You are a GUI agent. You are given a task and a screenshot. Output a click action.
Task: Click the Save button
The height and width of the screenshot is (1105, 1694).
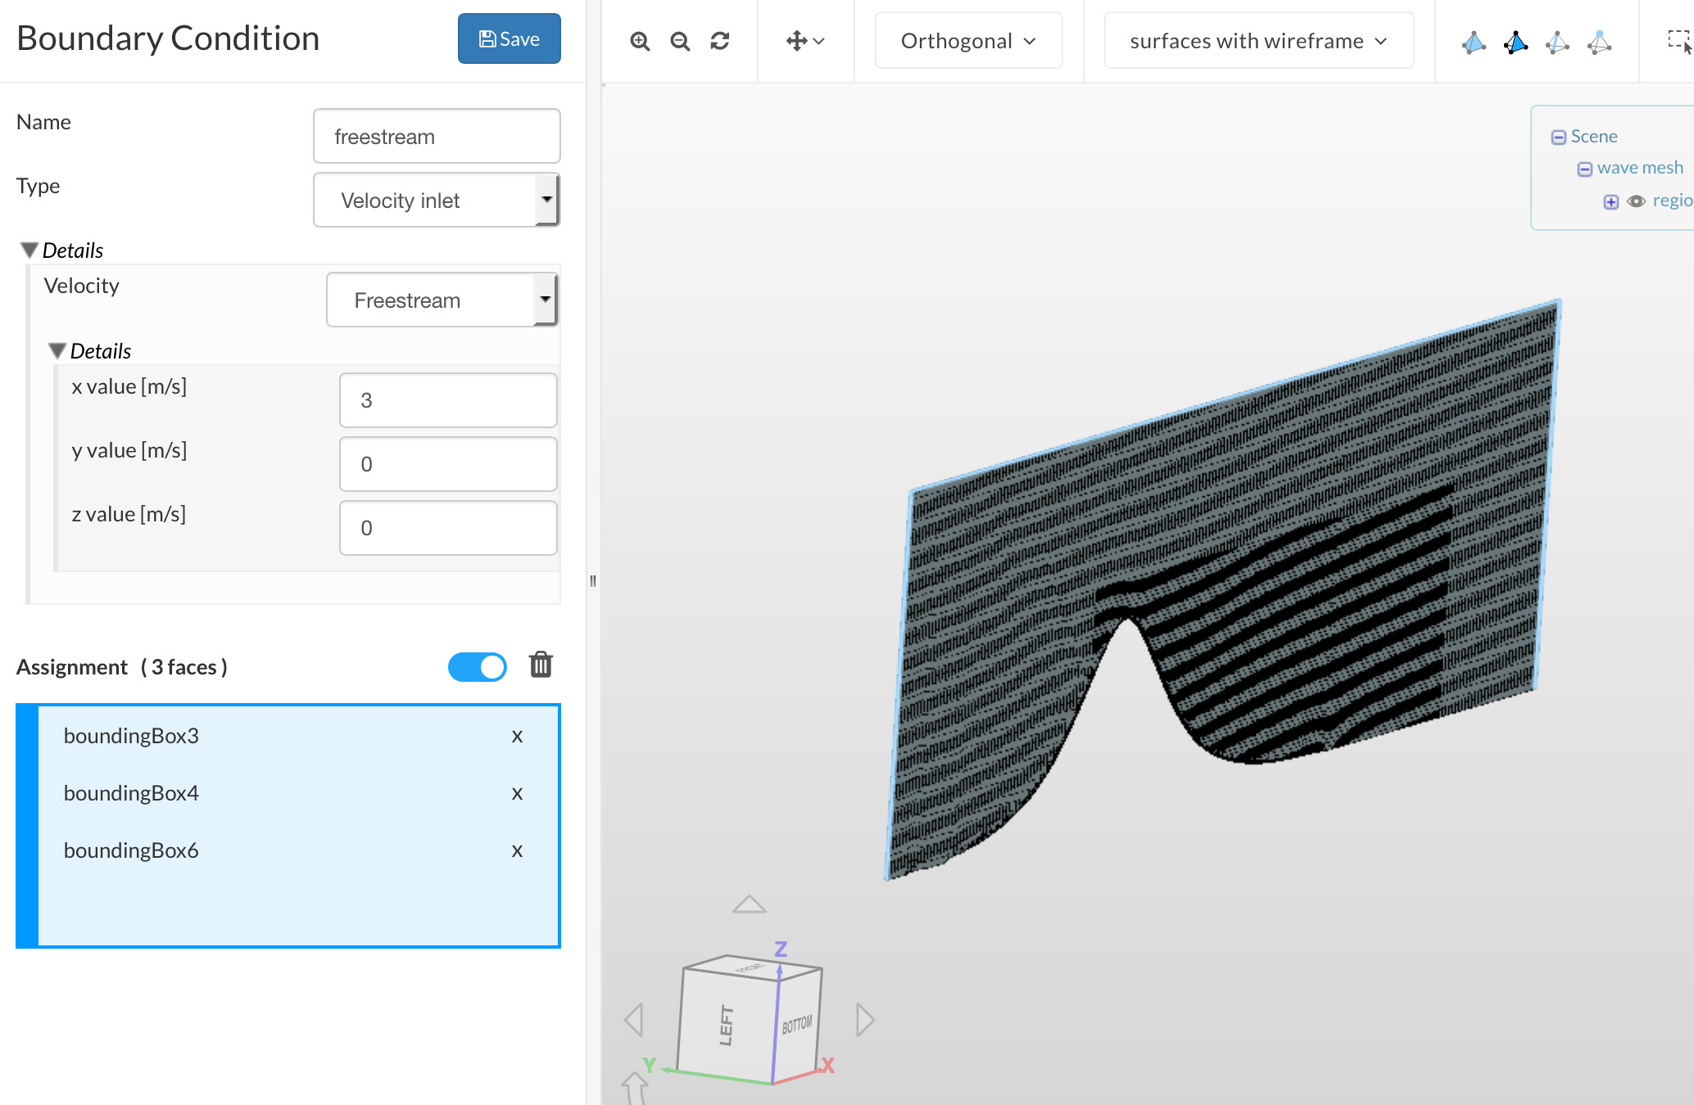pos(509,38)
